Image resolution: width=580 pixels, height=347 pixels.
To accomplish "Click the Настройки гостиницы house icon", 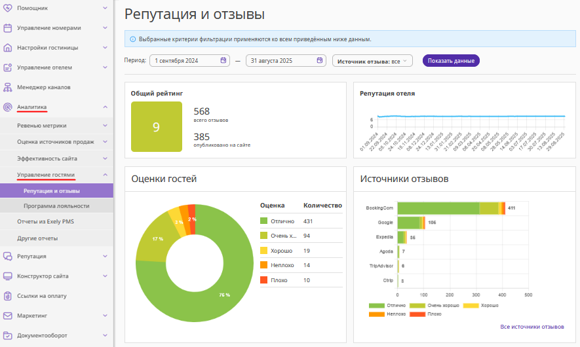I will (8, 48).
